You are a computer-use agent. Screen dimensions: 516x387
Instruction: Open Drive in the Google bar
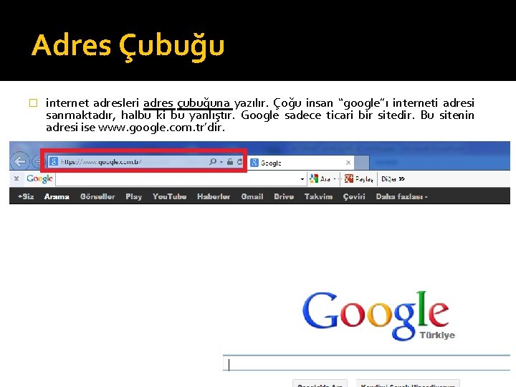[x=284, y=196]
